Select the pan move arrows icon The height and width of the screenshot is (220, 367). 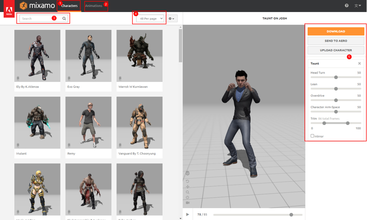(188, 187)
